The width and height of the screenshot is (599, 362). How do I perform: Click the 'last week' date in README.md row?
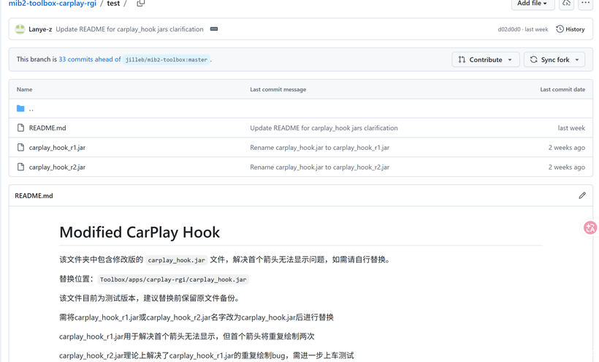pyautogui.click(x=571, y=128)
